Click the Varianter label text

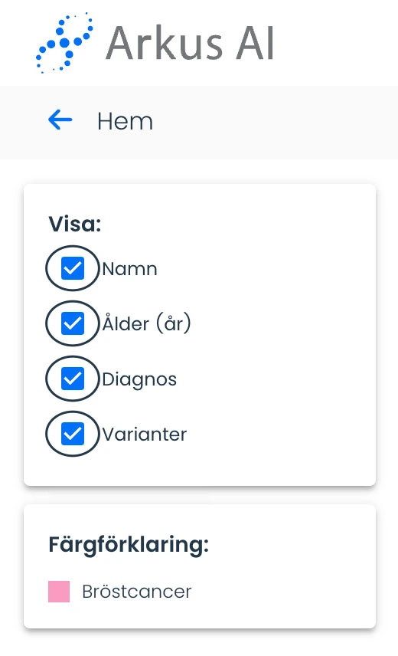coord(145,435)
